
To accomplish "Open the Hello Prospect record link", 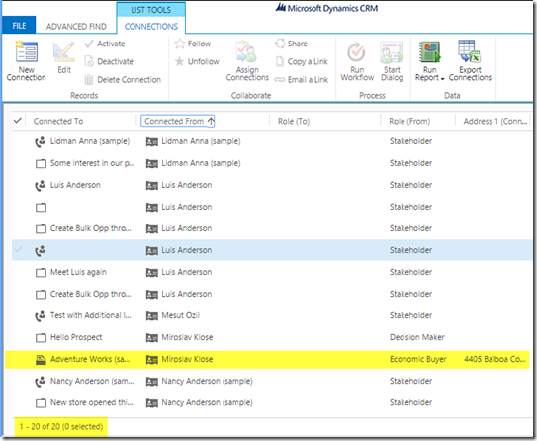I will pyautogui.click(x=76, y=337).
